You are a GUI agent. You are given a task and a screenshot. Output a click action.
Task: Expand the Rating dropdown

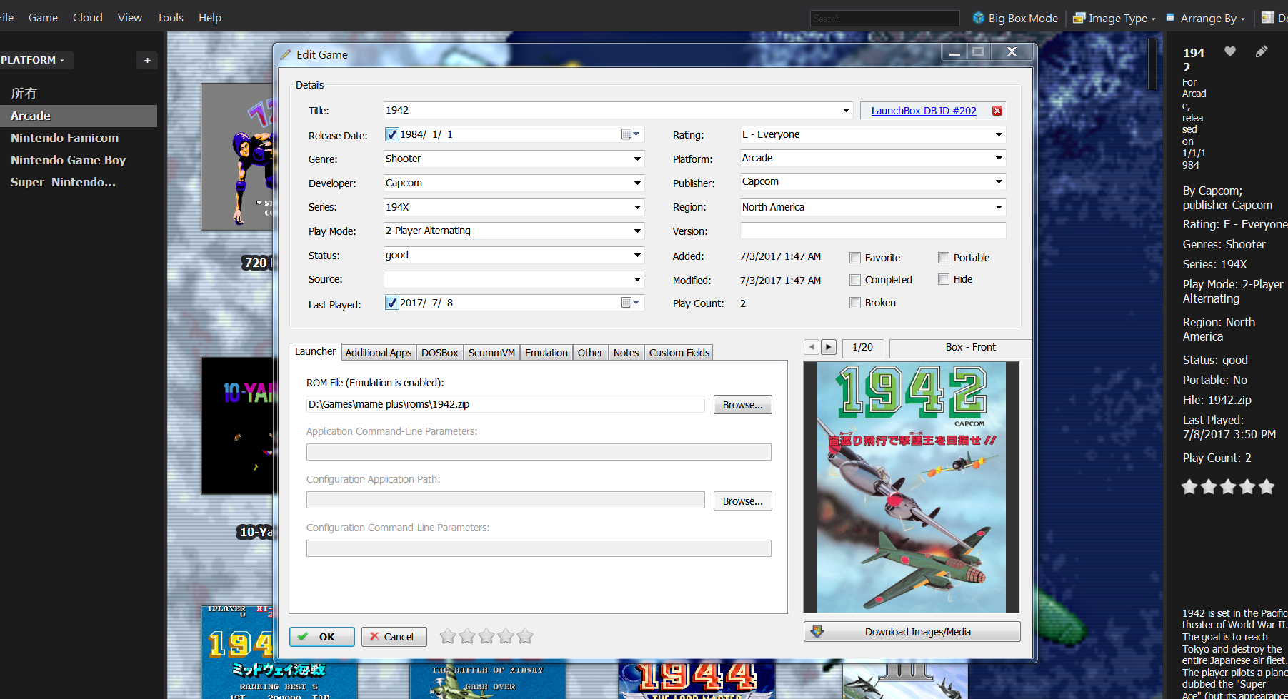(x=999, y=134)
